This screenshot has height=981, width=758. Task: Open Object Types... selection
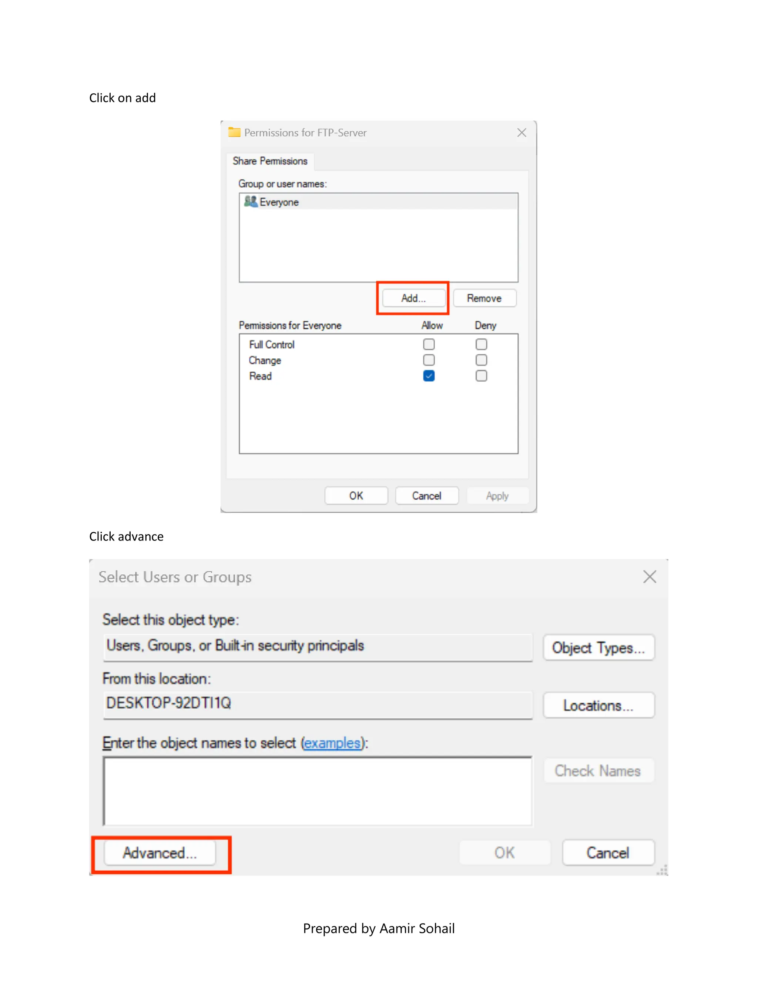(598, 648)
